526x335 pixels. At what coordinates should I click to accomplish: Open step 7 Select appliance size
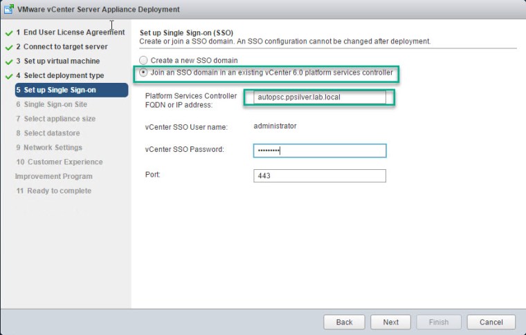click(55, 119)
